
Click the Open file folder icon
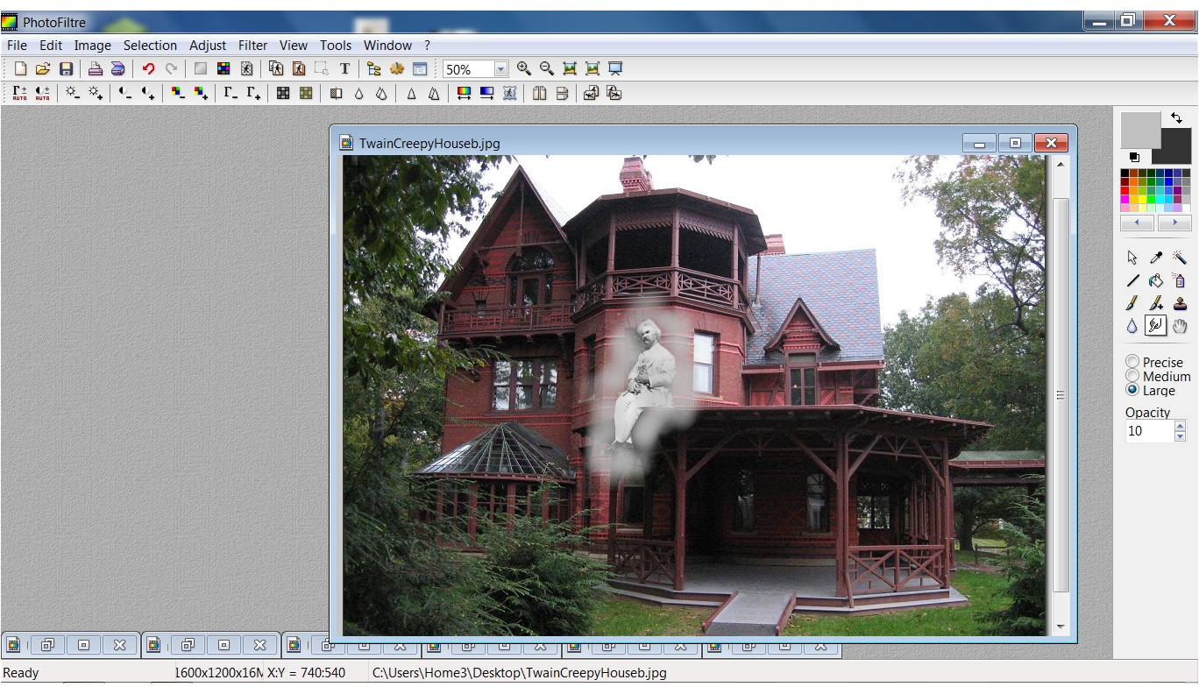(x=43, y=69)
